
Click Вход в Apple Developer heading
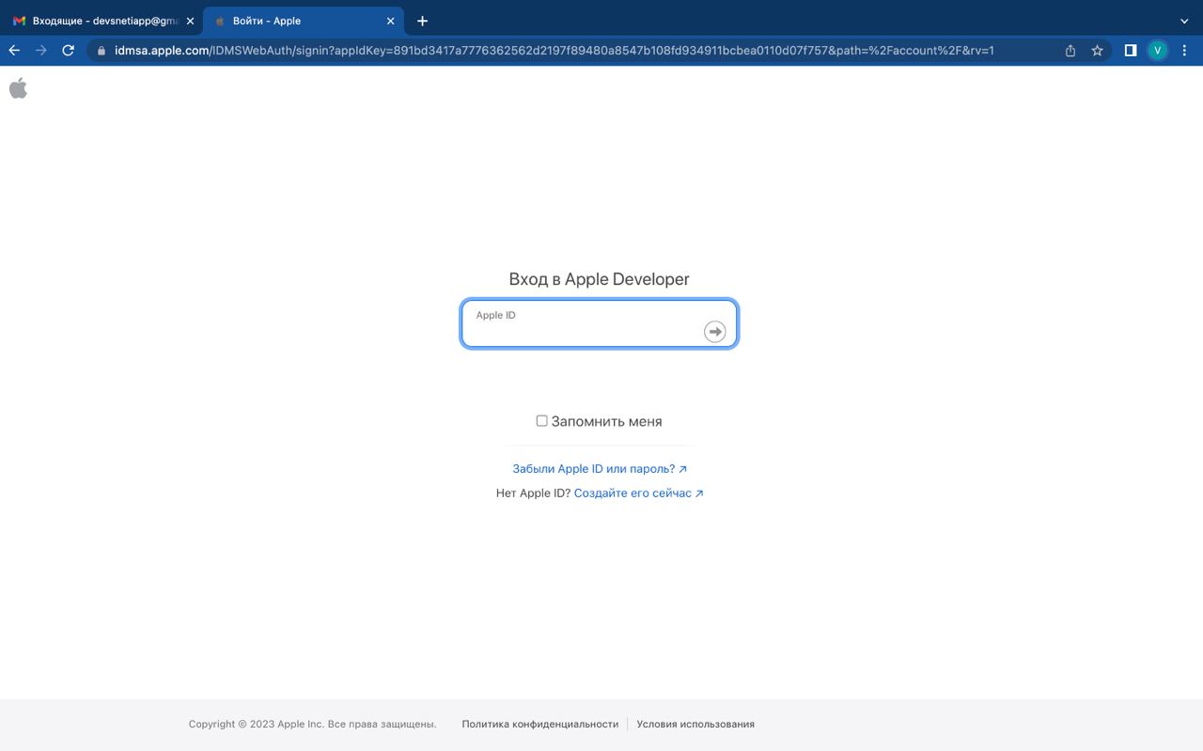(x=600, y=279)
